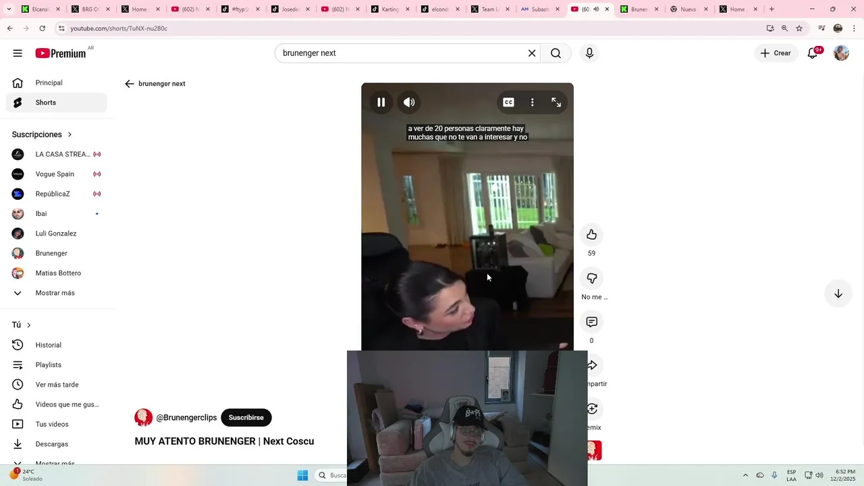The width and height of the screenshot is (864, 486).
Task: Expand the Tú section
Action: [22, 325]
